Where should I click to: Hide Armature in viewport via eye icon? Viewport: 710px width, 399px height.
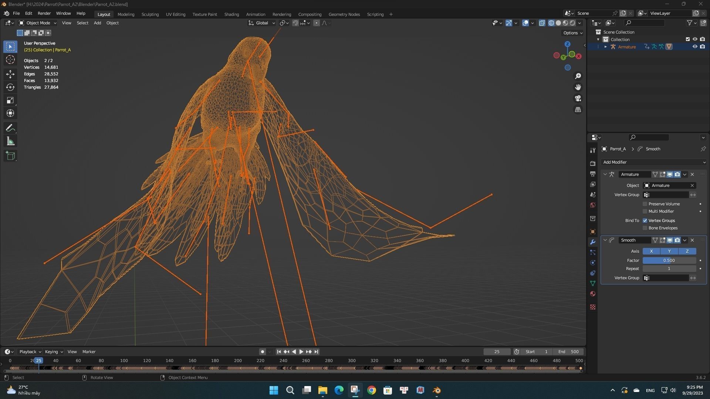tap(695, 47)
